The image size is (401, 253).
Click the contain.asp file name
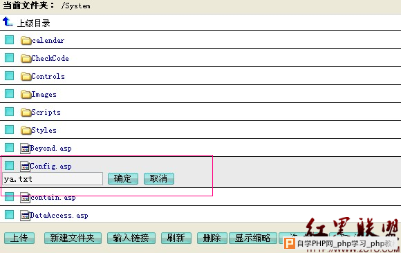point(53,198)
